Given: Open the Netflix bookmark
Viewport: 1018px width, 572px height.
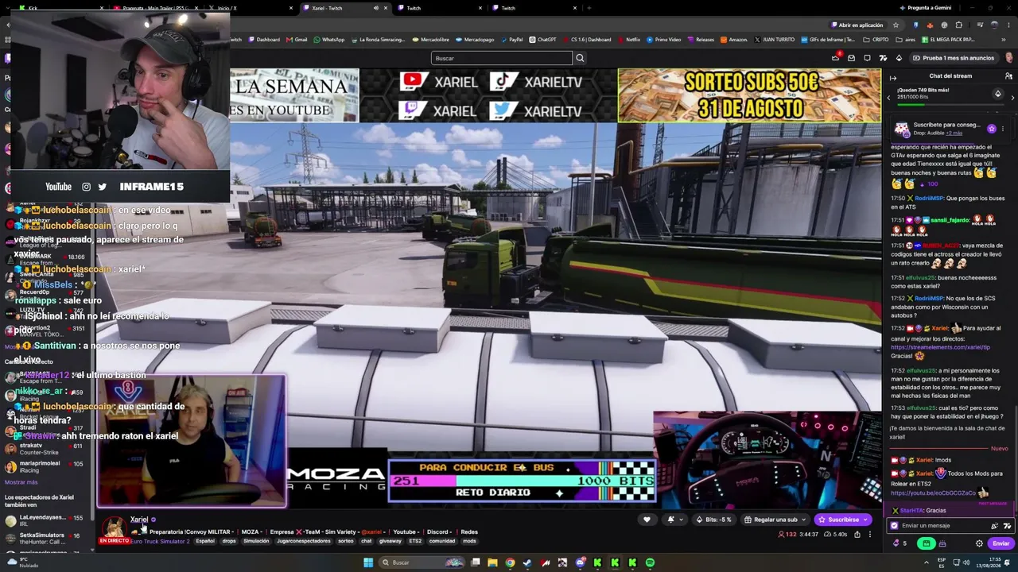Looking at the screenshot, I should tap(629, 40).
